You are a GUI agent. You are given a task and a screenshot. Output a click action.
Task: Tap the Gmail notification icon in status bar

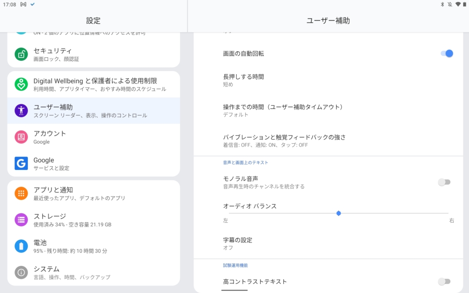(x=23, y=4)
